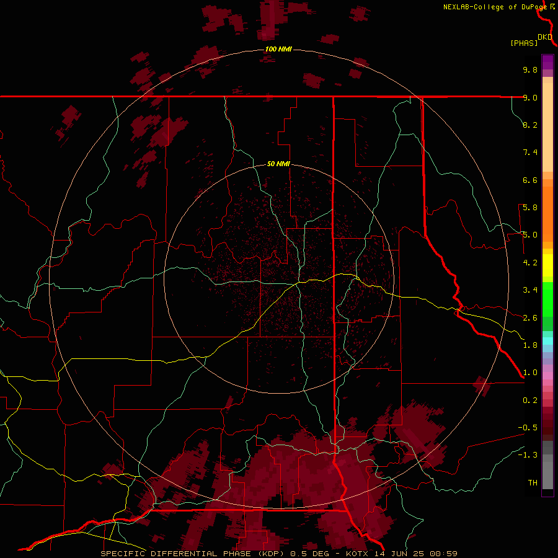The width and height of the screenshot is (558, 558).
Task: Click the 4.2 value on color scale
Action: pos(530,263)
